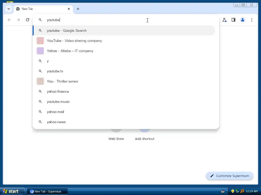This screenshot has width=261, height=195.
Task: Click the network tray icon
Action: (x=237, y=191)
